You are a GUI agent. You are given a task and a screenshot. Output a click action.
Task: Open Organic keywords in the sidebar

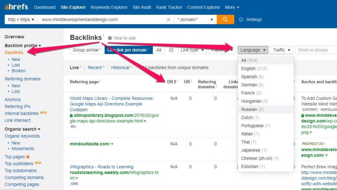click(22, 136)
